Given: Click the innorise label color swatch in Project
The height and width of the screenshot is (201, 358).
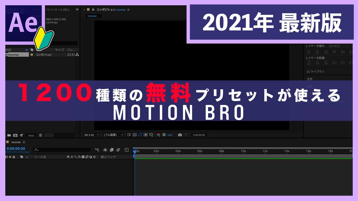Looking at the screenshot, I should [32, 55].
